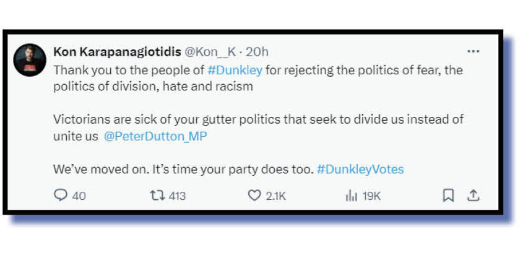Click the 40 replies count
Image resolution: width=523 pixels, height=271 pixels.
point(79,196)
